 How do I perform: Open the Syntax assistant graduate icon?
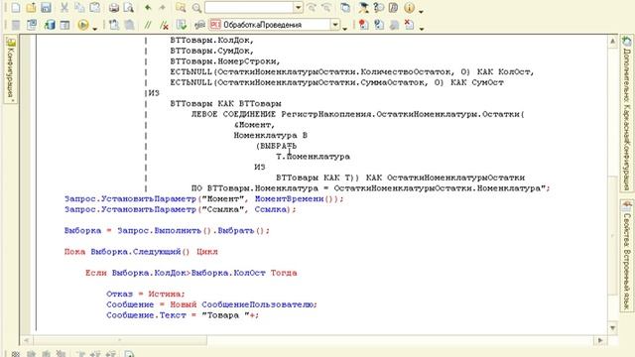click(363, 7)
